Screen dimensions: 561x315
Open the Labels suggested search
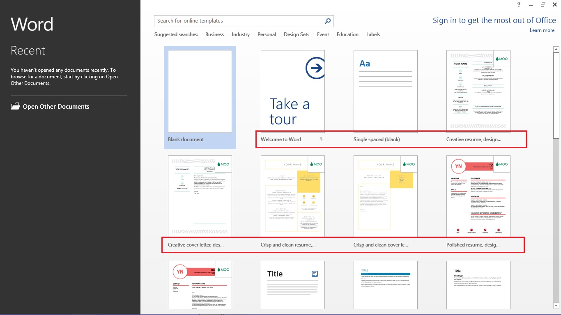373,34
